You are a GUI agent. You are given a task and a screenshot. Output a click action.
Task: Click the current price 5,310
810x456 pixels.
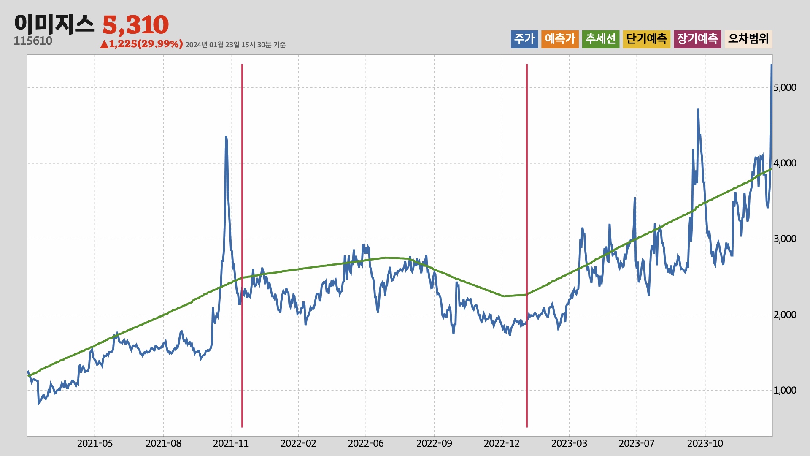coord(135,24)
